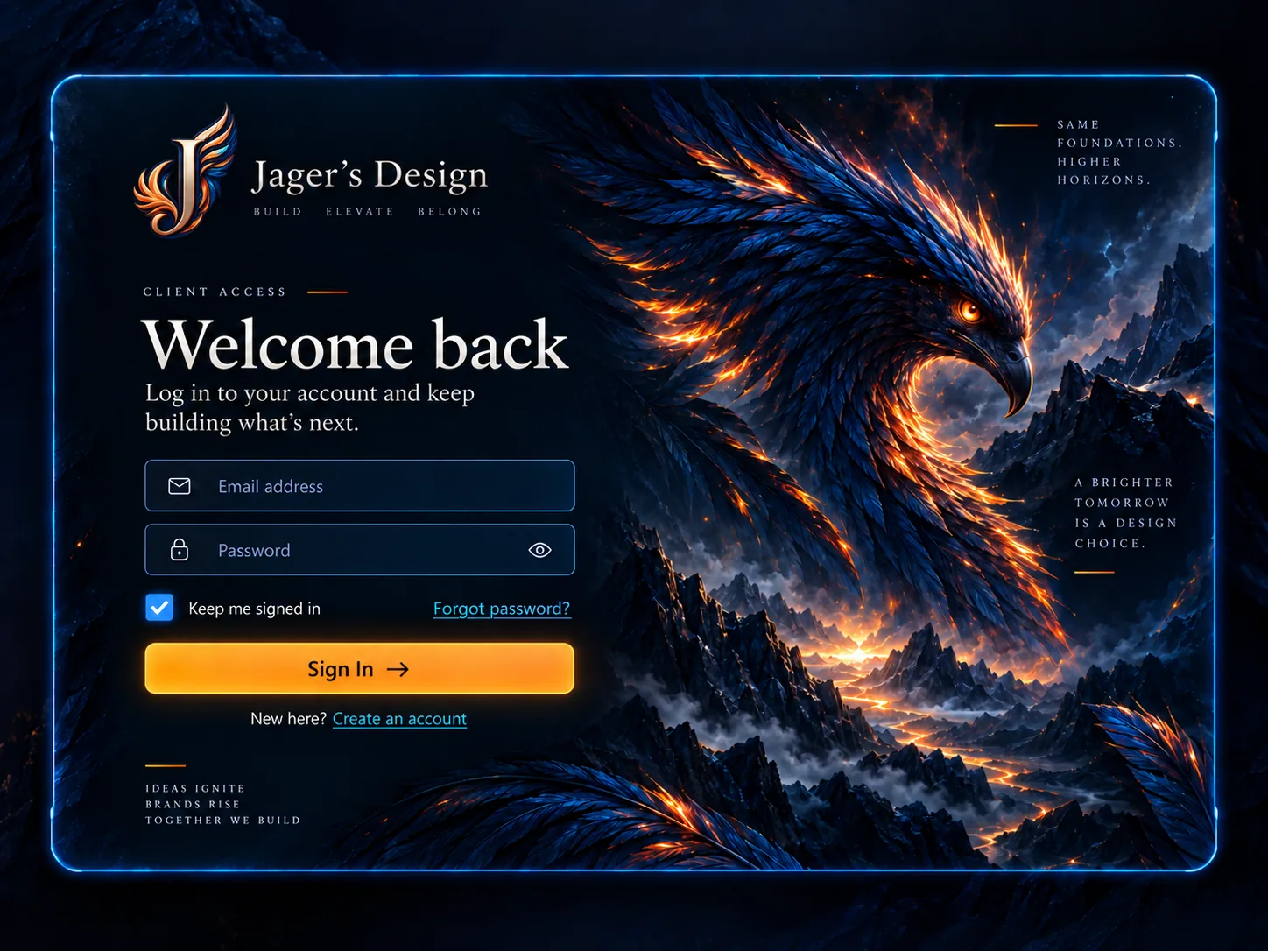Focus the Email address input field
Viewport: 1268px width, 951px height.
coord(360,486)
